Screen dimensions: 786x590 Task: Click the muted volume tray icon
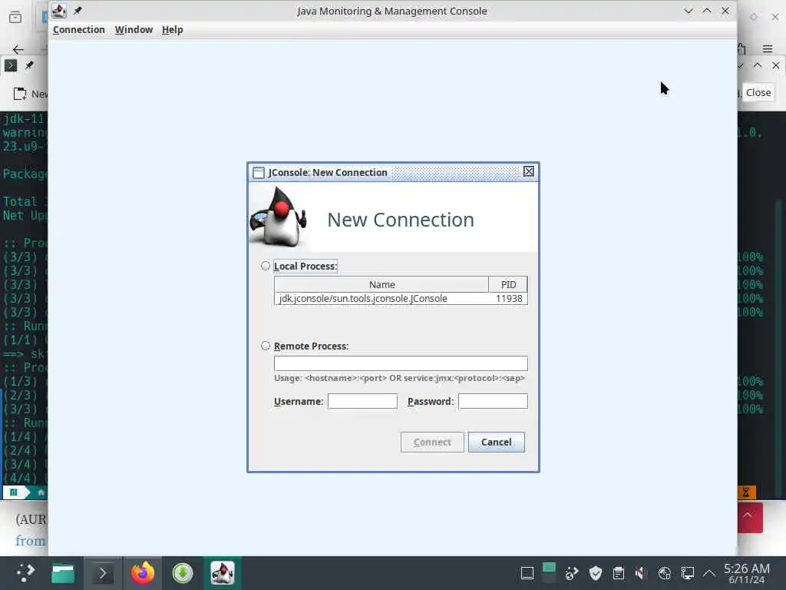641,573
